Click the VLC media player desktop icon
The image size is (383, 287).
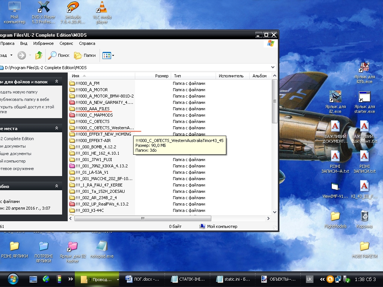click(x=102, y=8)
